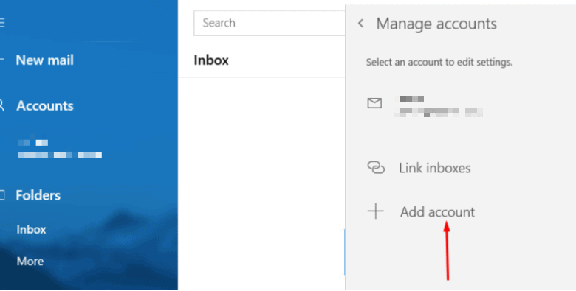The width and height of the screenshot is (576, 291).
Task: Open the Accounts section in the sidebar
Action: point(45,105)
